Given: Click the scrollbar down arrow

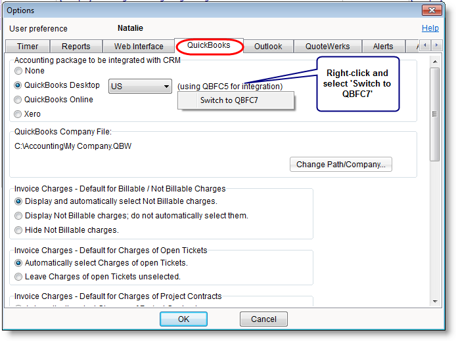Looking at the screenshot, I should [x=434, y=301].
